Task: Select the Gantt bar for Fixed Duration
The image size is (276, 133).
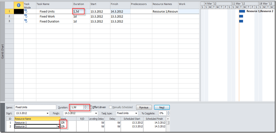Action: (241, 21)
